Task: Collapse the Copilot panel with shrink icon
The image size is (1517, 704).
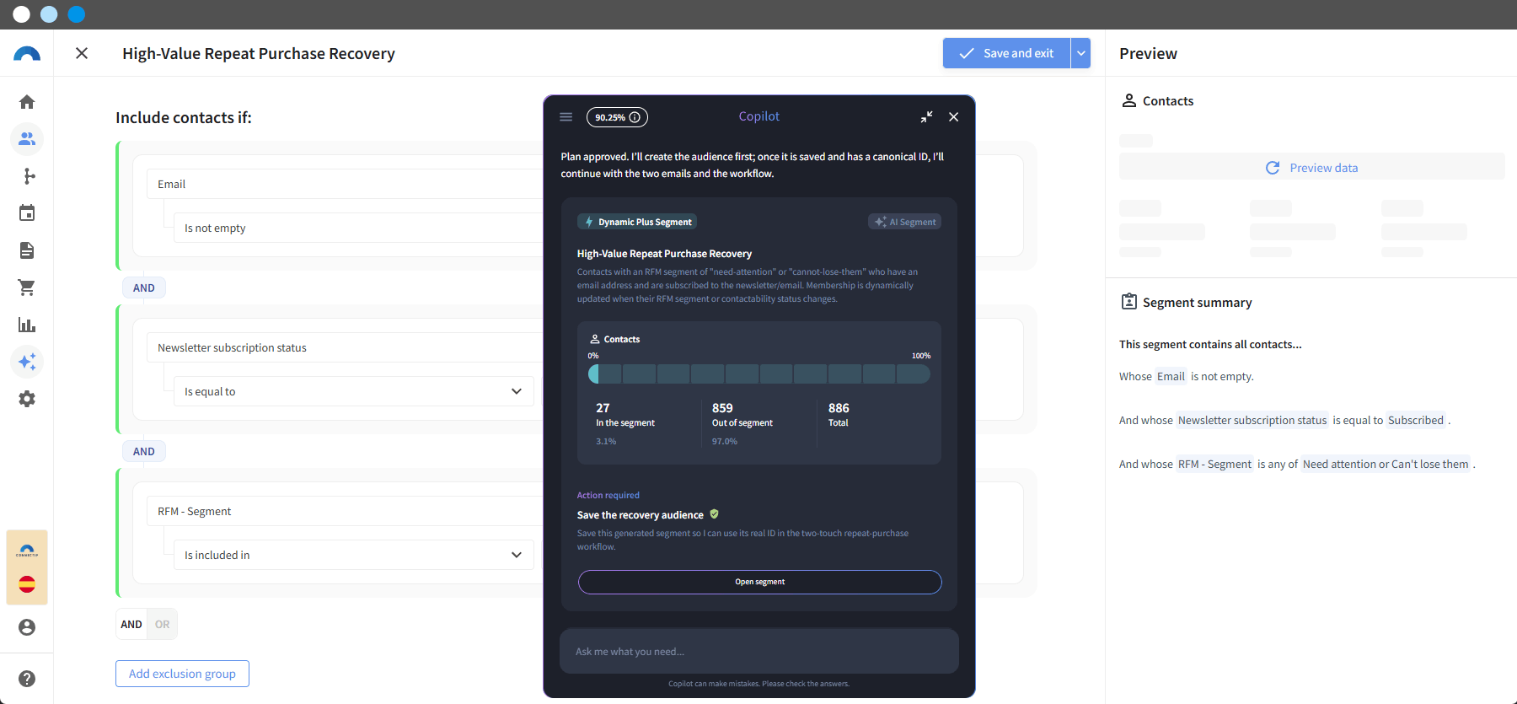Action: point(926,117)
